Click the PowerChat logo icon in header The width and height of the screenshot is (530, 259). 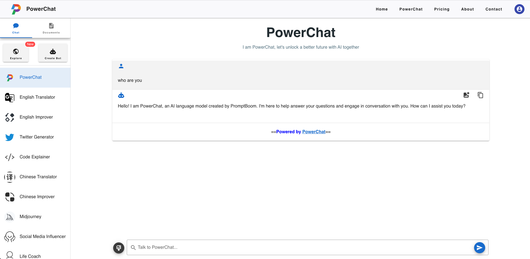coord(16,9)
